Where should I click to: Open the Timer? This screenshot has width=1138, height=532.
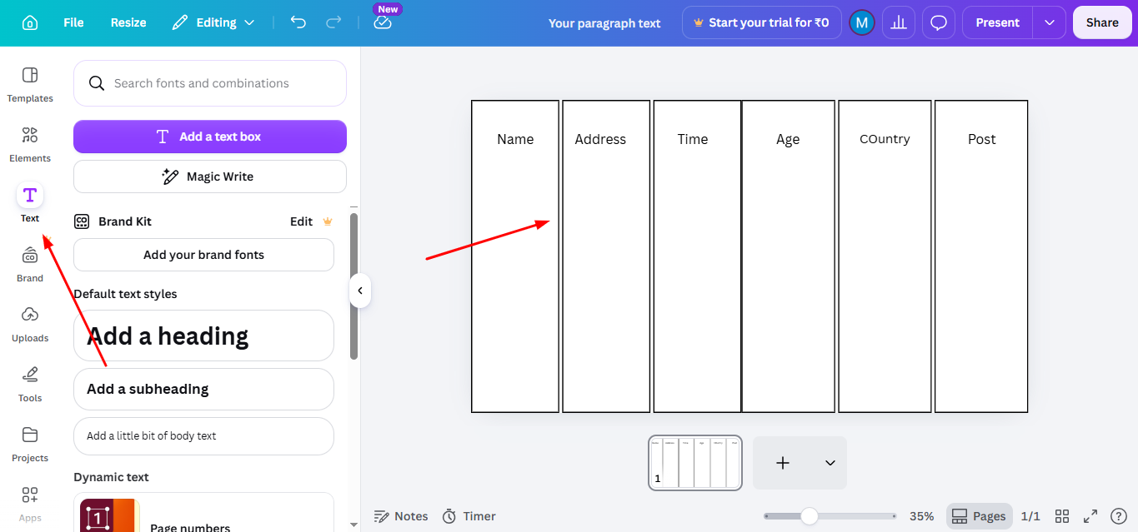[469, 516]
